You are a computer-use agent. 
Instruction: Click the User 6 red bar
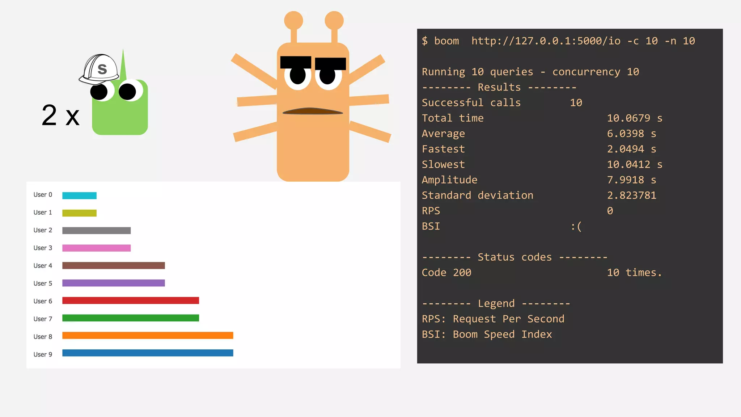(131, 300)
